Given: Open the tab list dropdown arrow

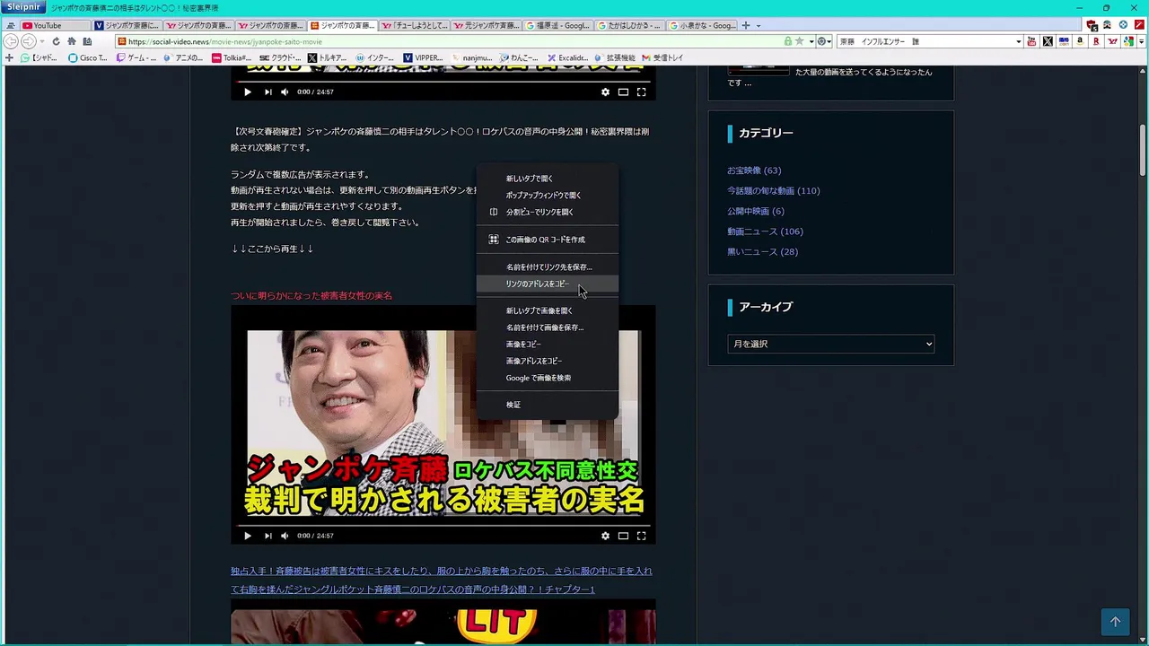Looking at the screenshot, I should [758, 26].
